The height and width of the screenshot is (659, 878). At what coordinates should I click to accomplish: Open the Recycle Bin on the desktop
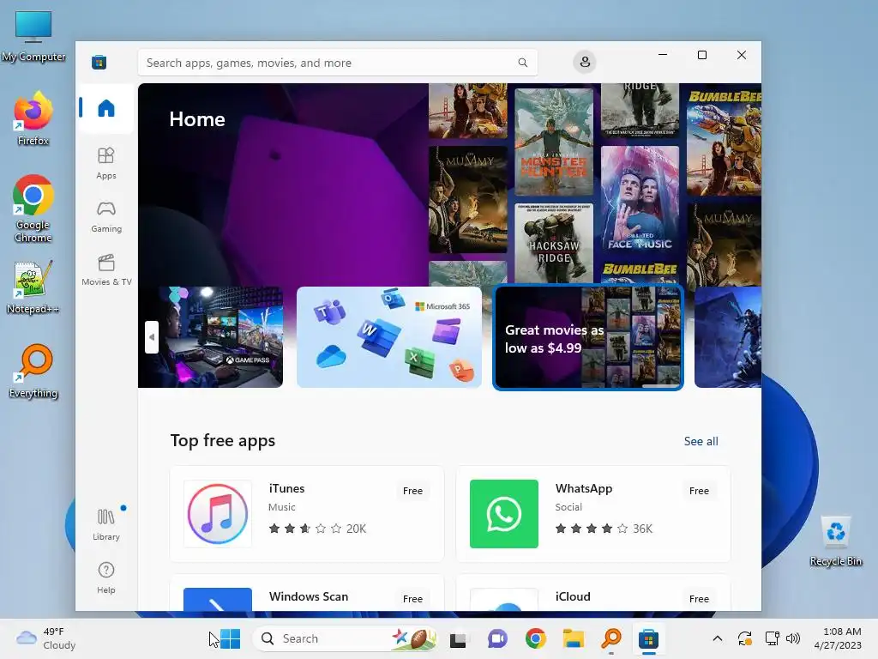pyautogui.click(x=835, y=541)
